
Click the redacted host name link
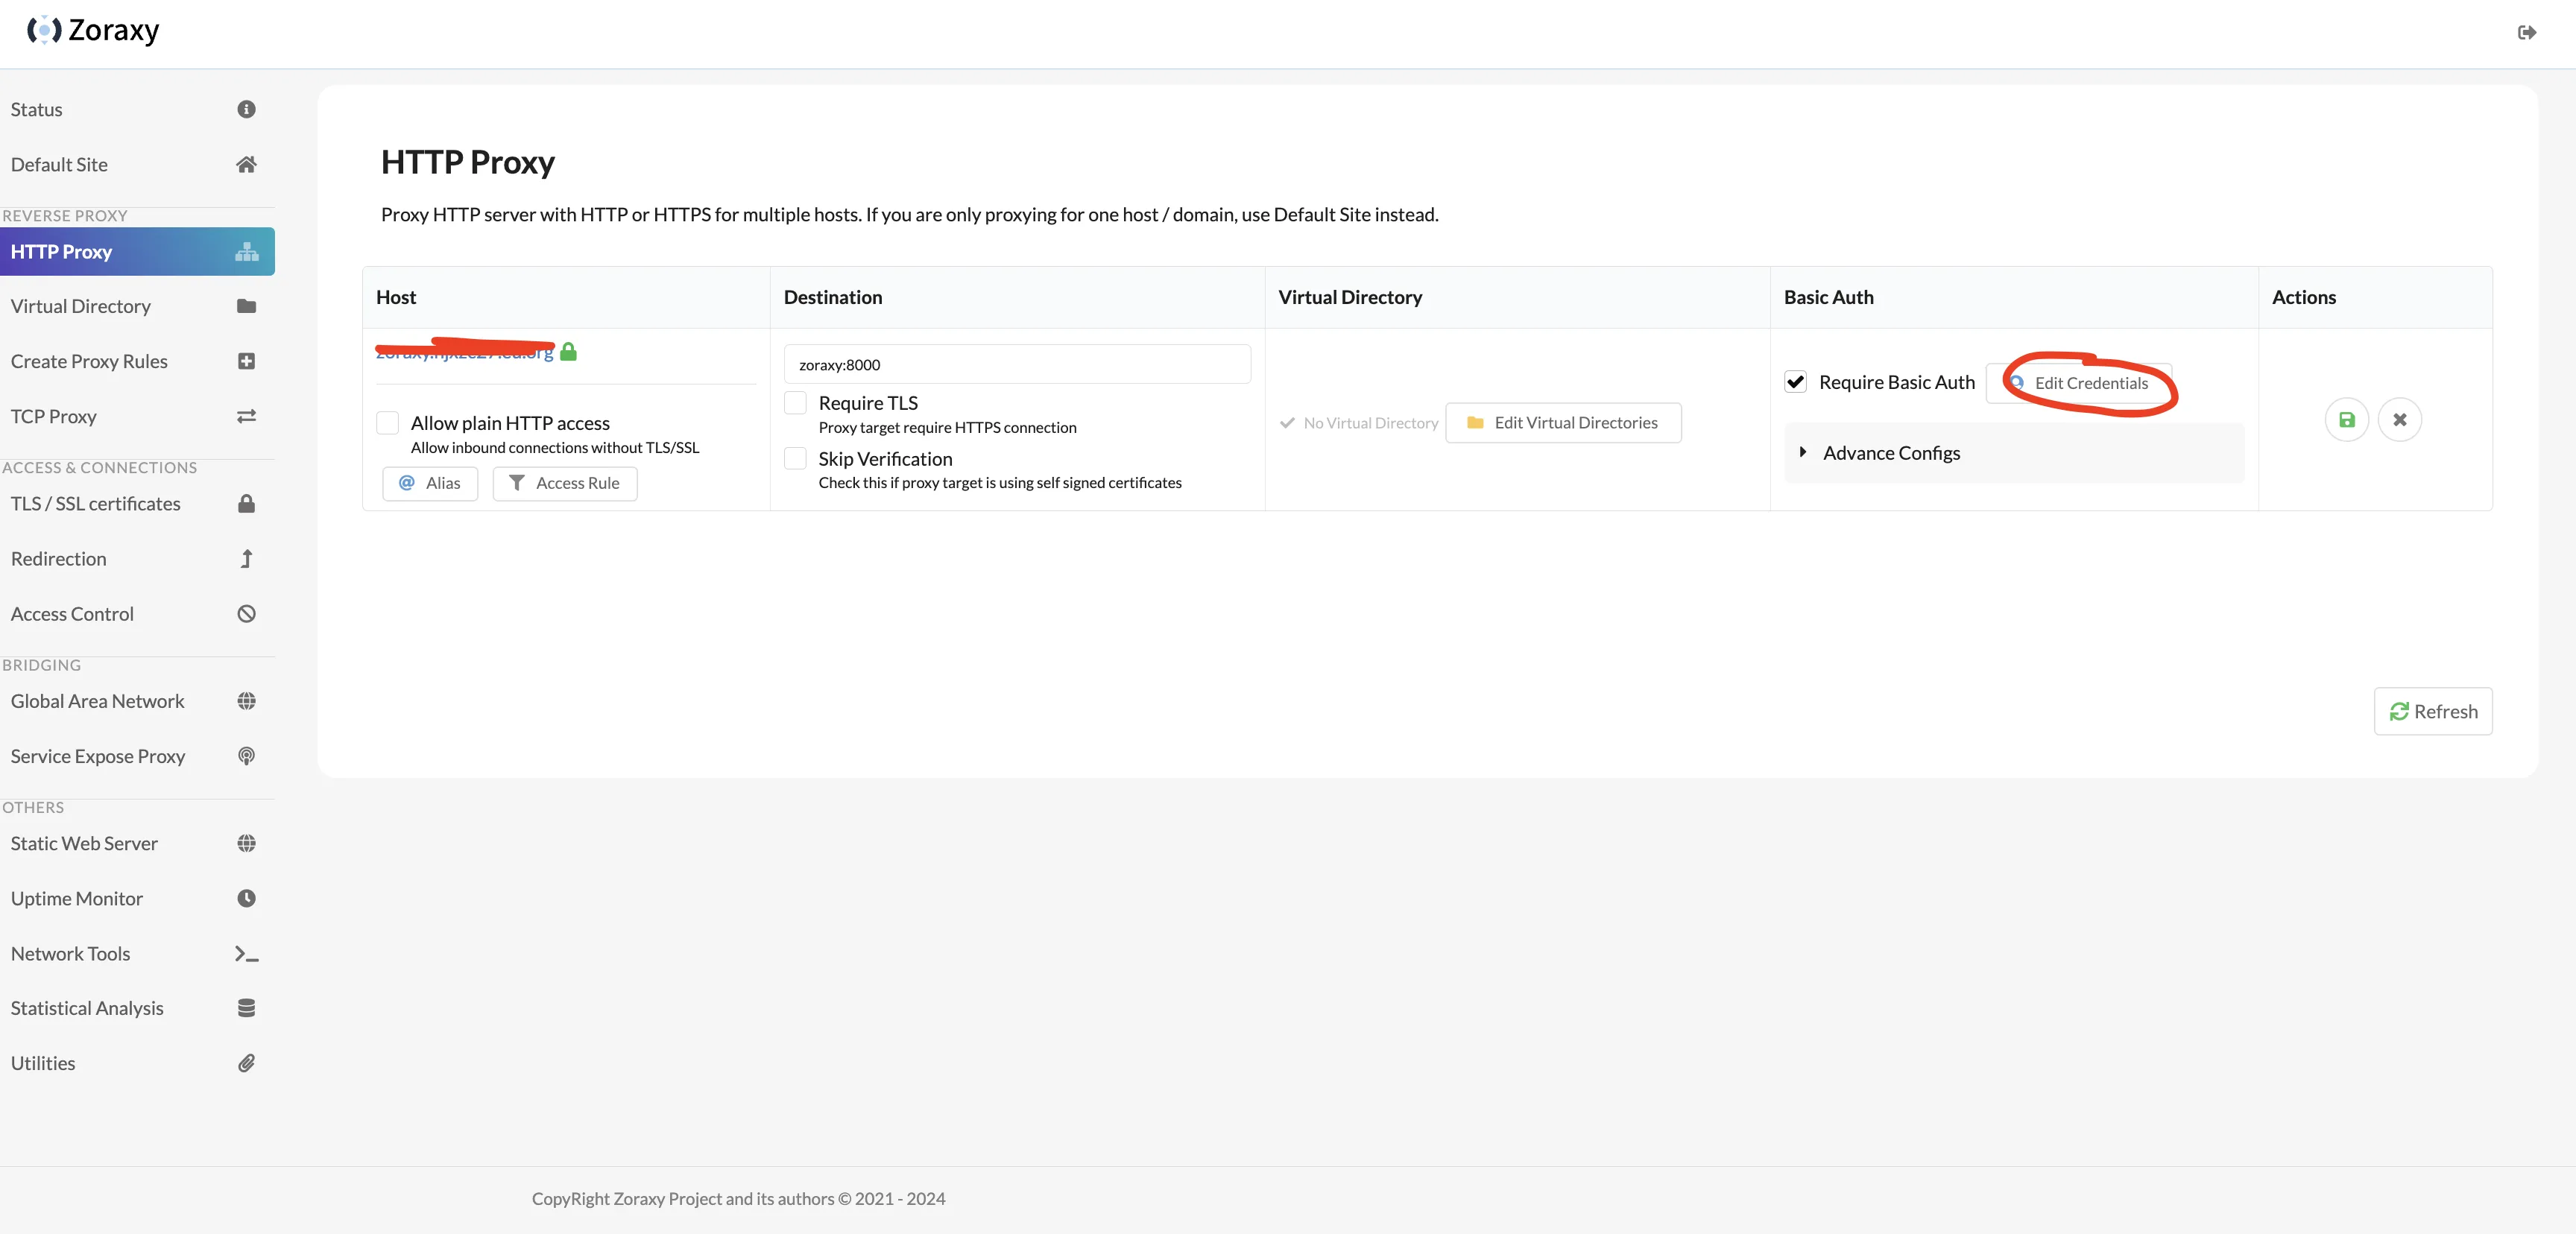(x=464, y=352)
